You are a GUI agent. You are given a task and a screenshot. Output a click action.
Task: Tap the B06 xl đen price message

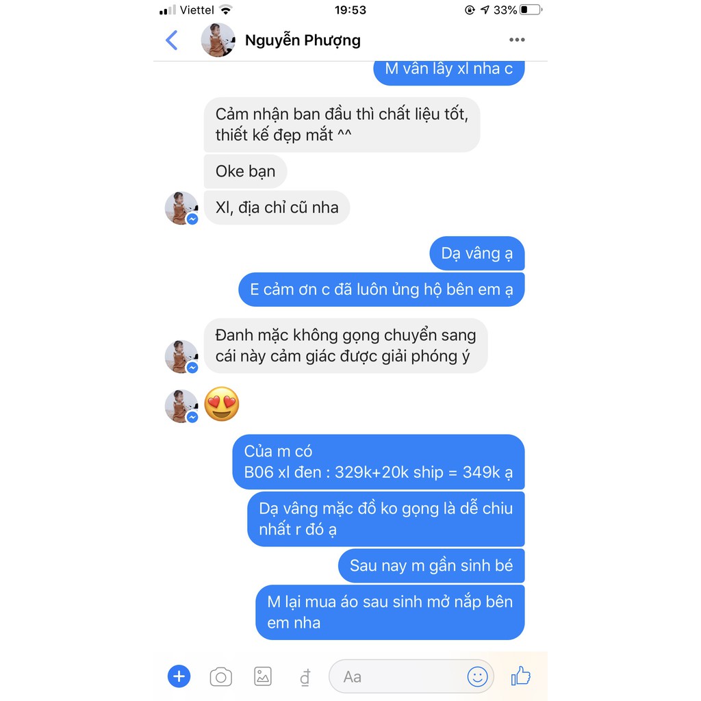(378, 462)
